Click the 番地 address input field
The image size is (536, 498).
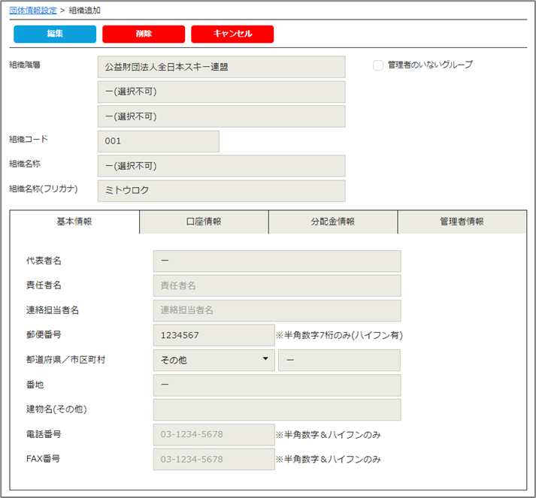pos(277,385)
